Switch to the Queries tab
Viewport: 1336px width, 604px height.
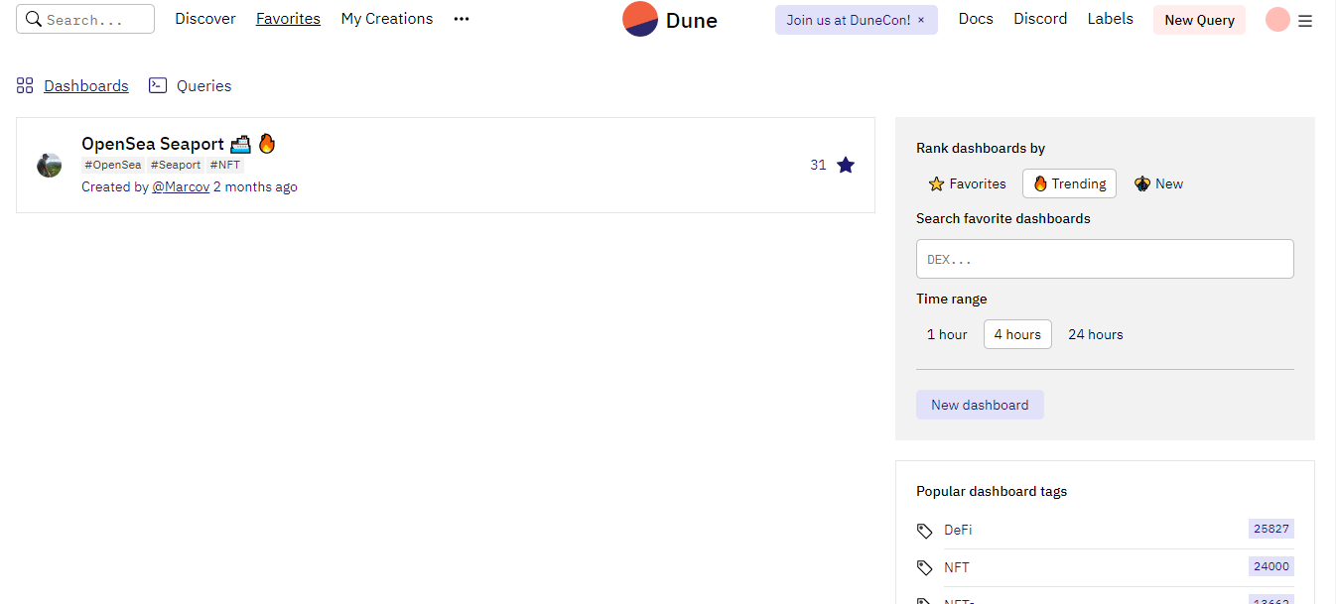(203, 86)
